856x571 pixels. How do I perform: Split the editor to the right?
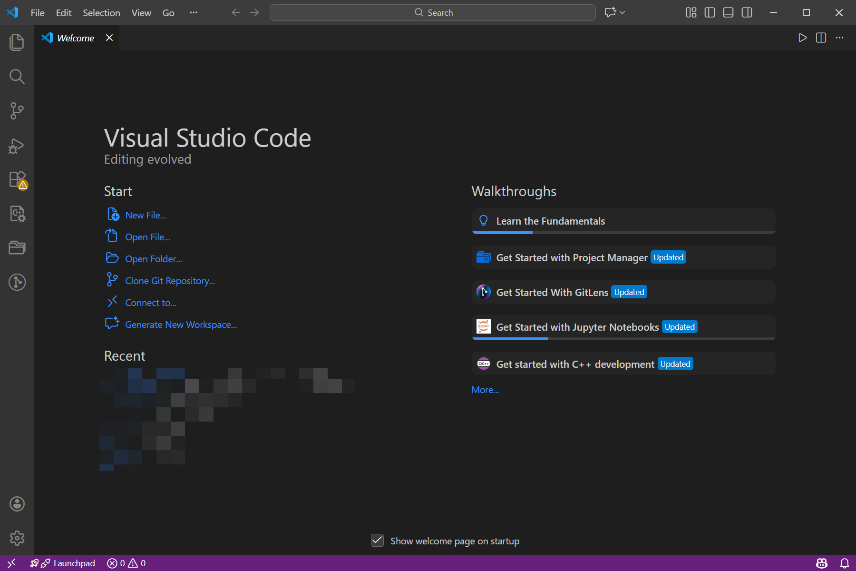(821, 38)
